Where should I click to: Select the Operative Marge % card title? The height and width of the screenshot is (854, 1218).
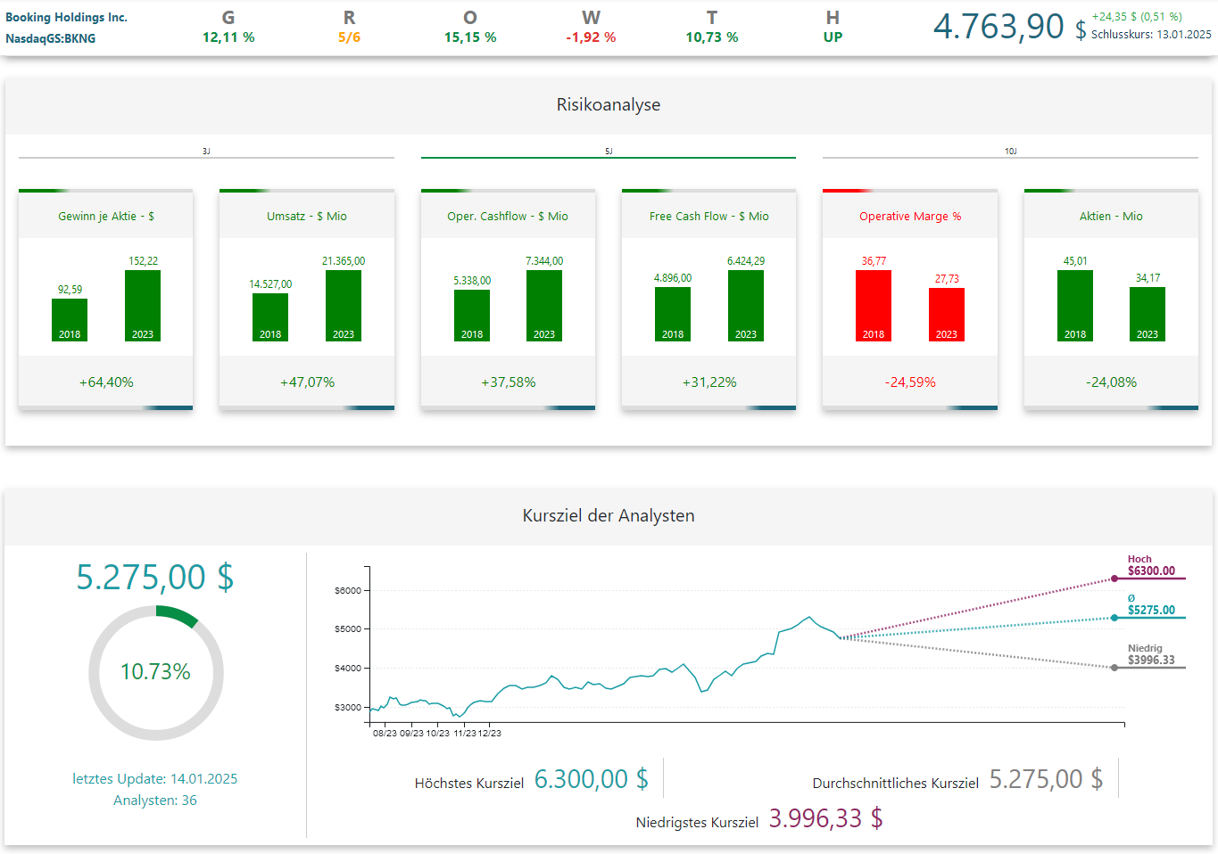910,216
